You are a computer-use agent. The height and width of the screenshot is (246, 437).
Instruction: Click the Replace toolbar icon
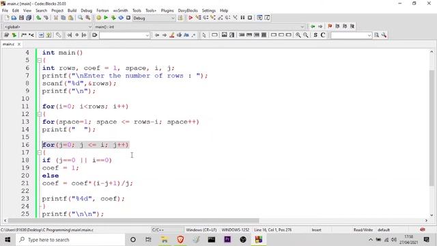pyautogui.click(x=88, y=18)
